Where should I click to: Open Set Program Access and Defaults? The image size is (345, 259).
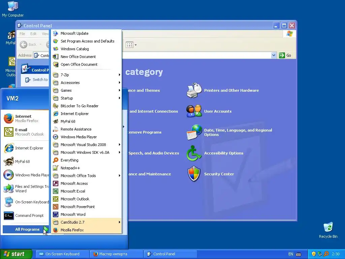[87, 41]
